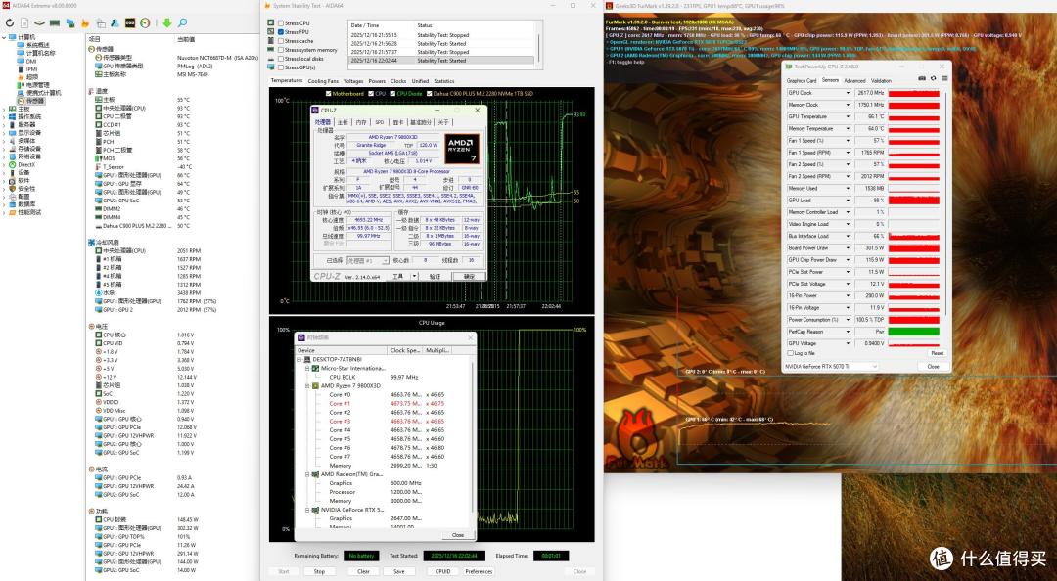Screen dimensions: 1057x581
Task: Enable the Stress CPU checkbox
Action: (x=281, y=22)
